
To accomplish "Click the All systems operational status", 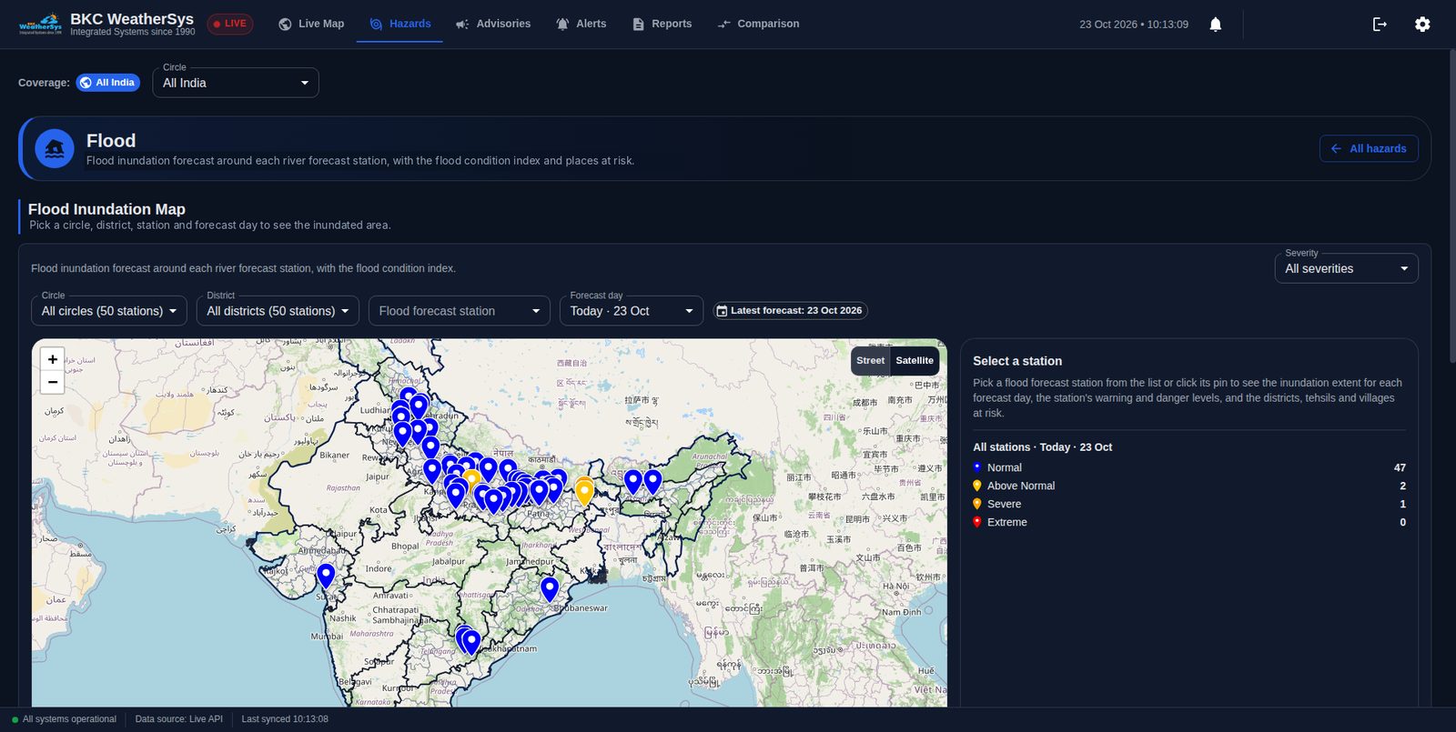I will click(64, 719).
